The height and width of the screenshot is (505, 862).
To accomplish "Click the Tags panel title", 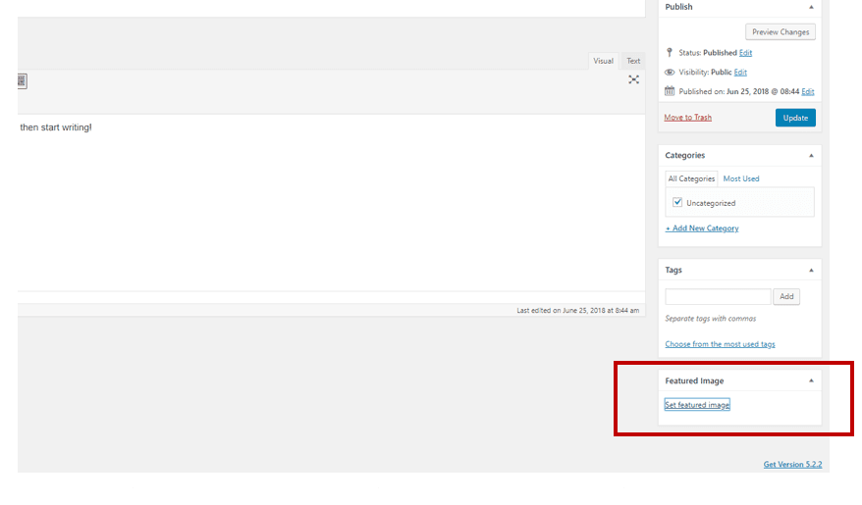I will [x=673, y=270].
